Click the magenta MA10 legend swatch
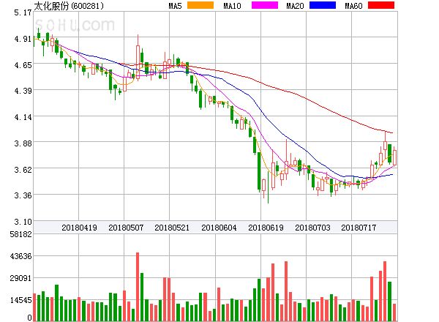Image resolution: width=439 pixels, height=322 pixels. (265, 5)
